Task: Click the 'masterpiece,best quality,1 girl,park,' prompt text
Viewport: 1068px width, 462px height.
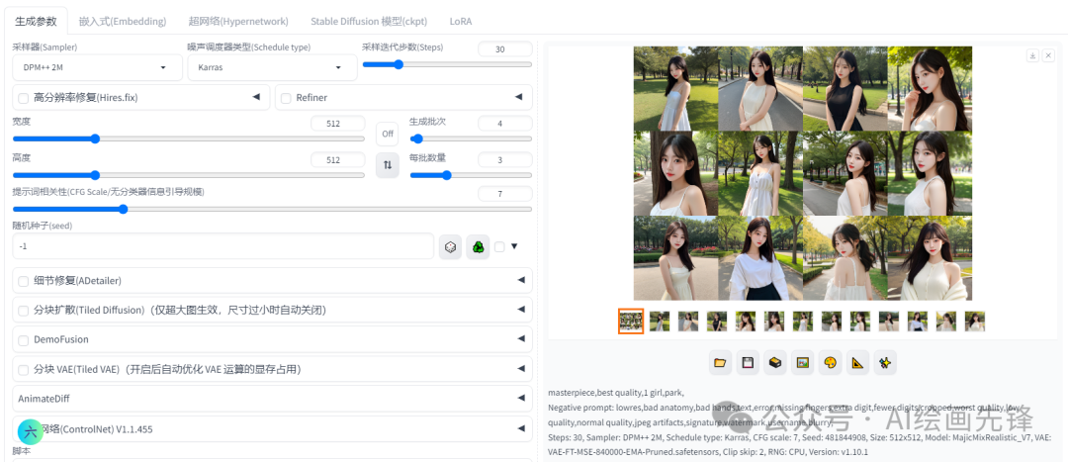Action: coord(616,393)
